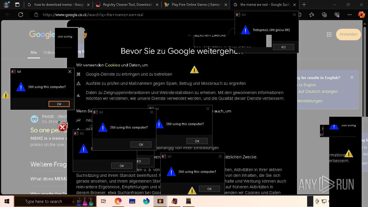Open the tab actions menu icon

tap(17, 5)
